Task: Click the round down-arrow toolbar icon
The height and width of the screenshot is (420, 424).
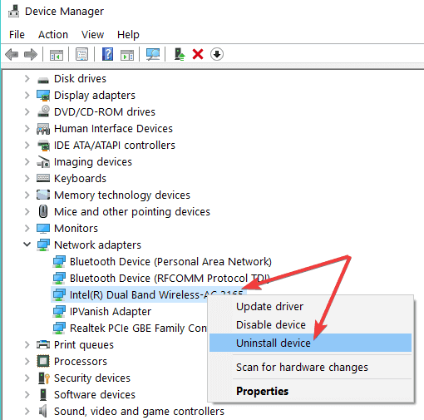Action: coord(217,54)
